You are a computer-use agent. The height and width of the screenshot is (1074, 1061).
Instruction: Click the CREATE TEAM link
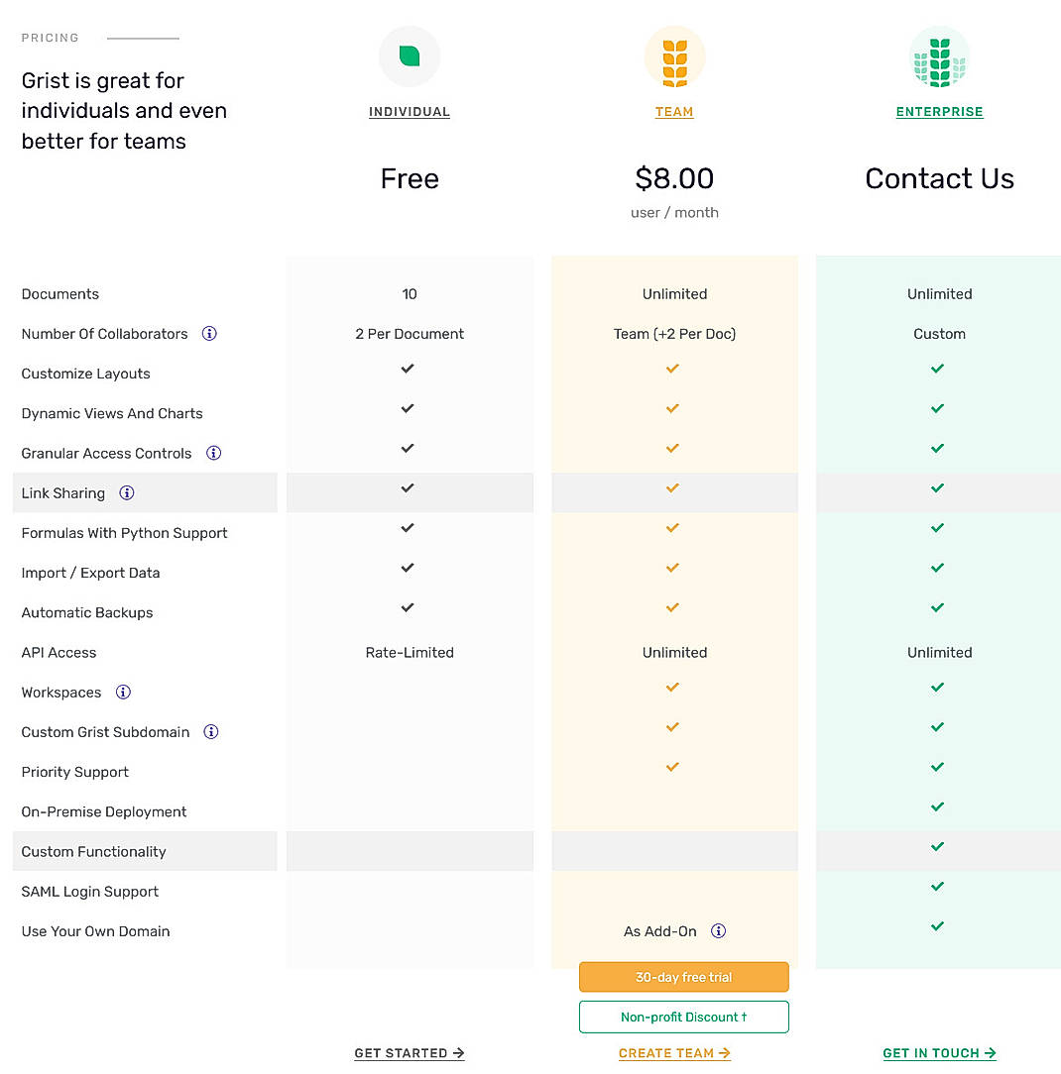point(674,1053)
